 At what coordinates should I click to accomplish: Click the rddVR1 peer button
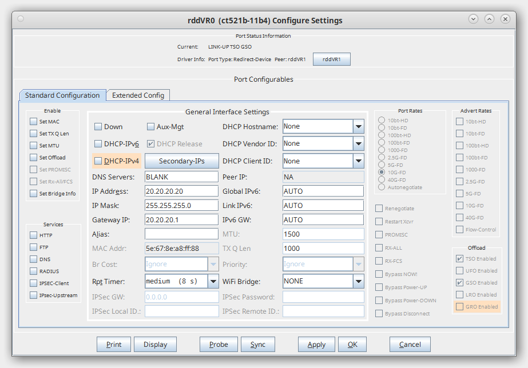click(x=331, y=59)
